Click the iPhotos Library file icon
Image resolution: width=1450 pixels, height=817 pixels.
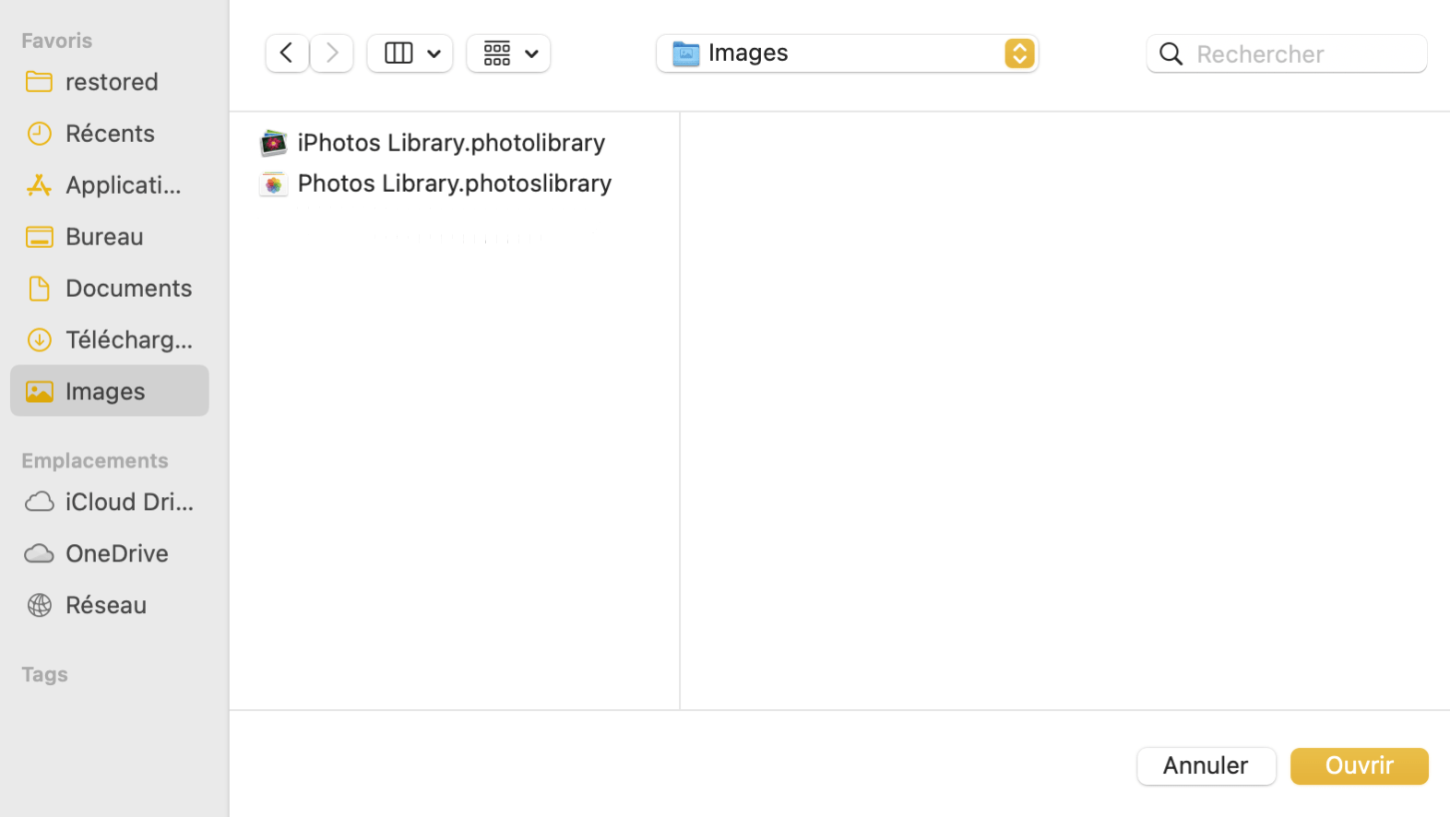click(x=273, y=143)
